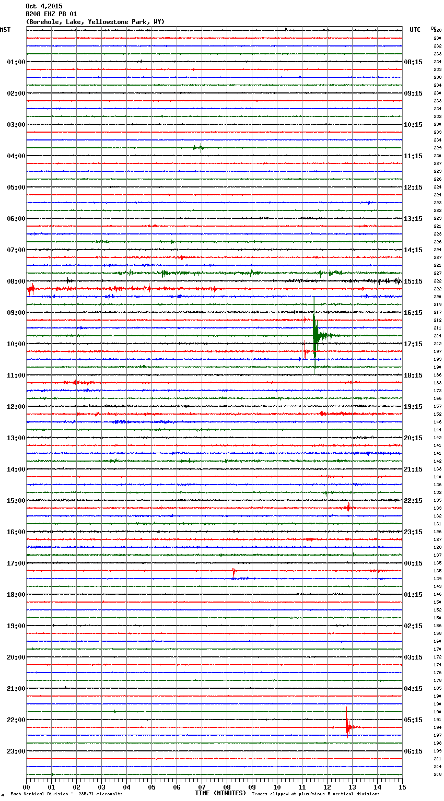Click the 10:15 UTC time label
The image size is (444, 801).
pyautogui.click(x=413, y=125)
